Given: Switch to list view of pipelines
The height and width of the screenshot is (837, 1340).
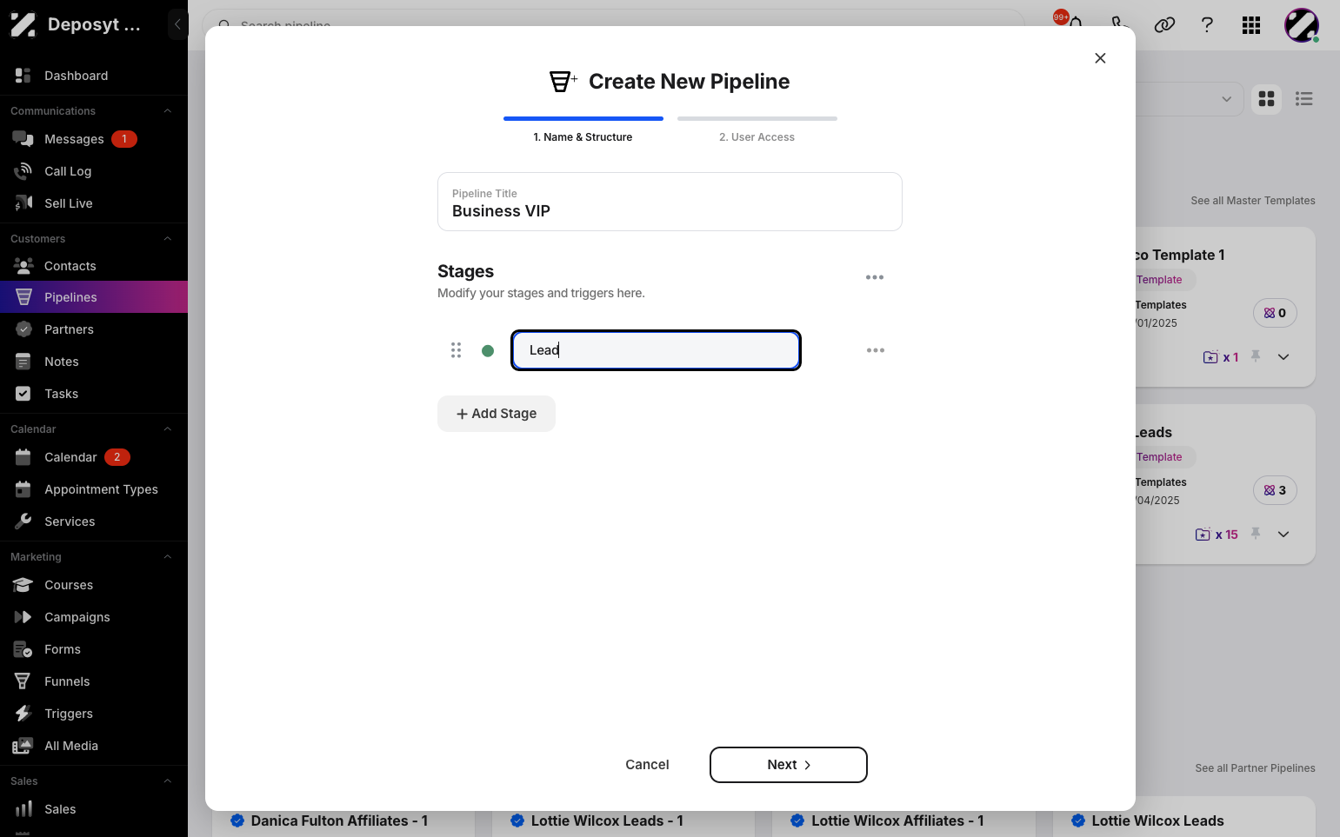Looking at the screenshot, I should pos(1304,99).
